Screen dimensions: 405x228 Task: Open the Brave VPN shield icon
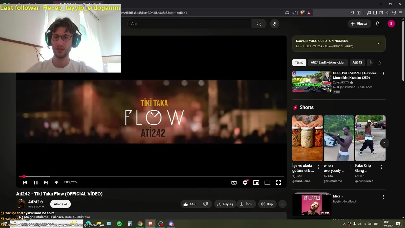point(394,13)
